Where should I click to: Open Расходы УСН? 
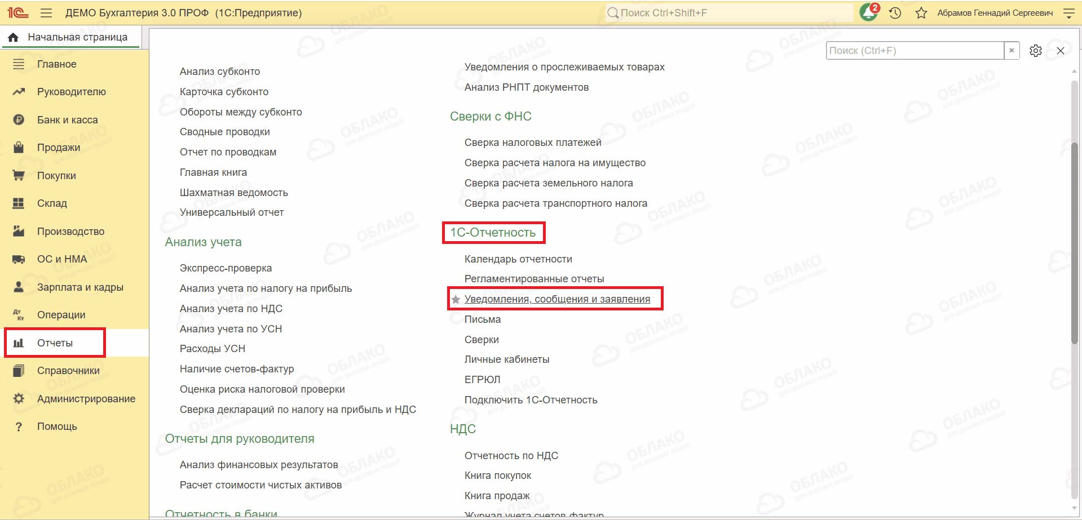[x=213, y=349]
